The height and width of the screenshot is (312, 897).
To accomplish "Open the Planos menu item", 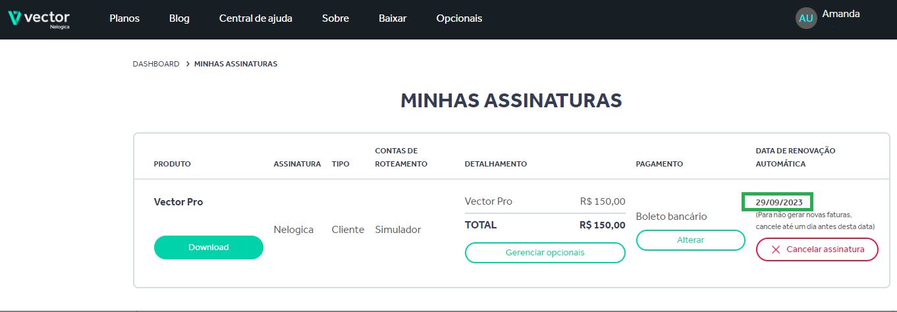I will point(124,18).
